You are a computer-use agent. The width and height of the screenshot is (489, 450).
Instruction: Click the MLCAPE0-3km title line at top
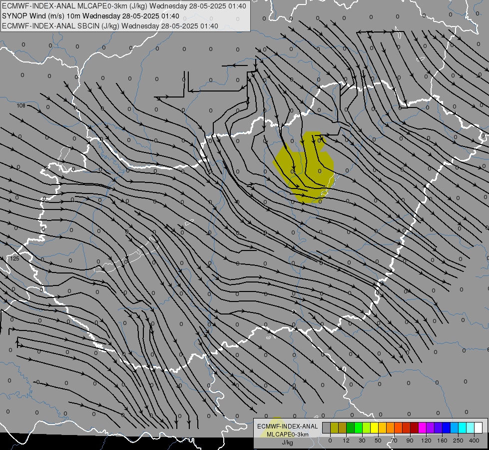[124, 6]
